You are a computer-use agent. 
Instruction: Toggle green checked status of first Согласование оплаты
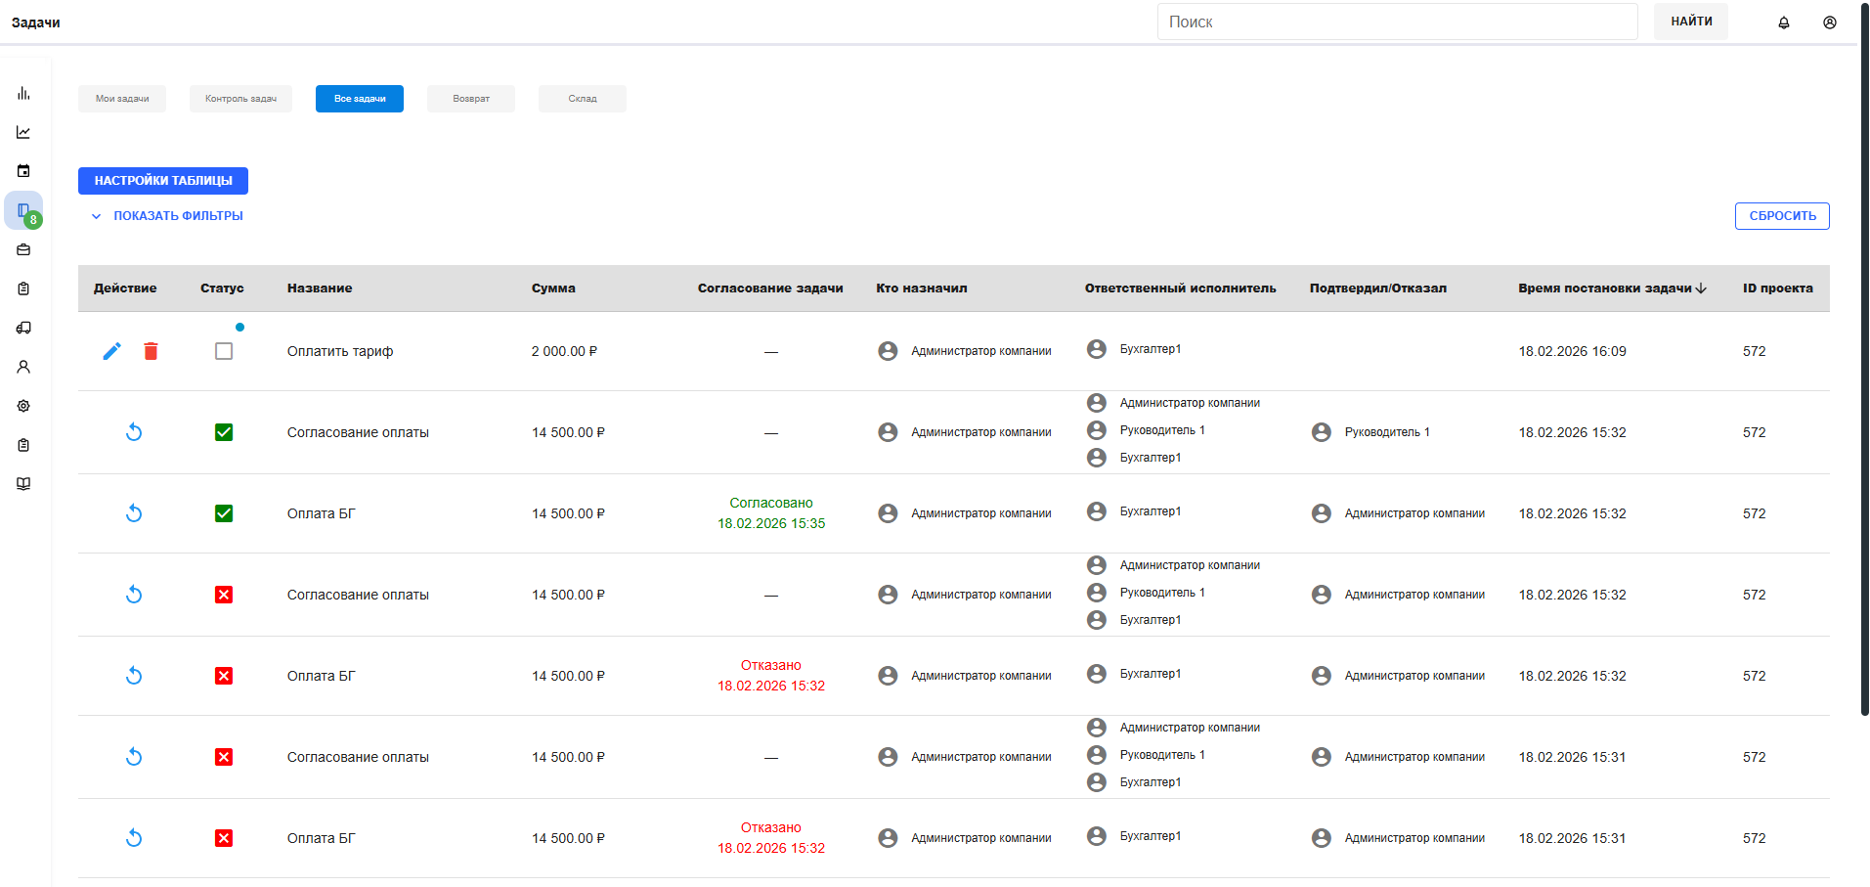224,432
